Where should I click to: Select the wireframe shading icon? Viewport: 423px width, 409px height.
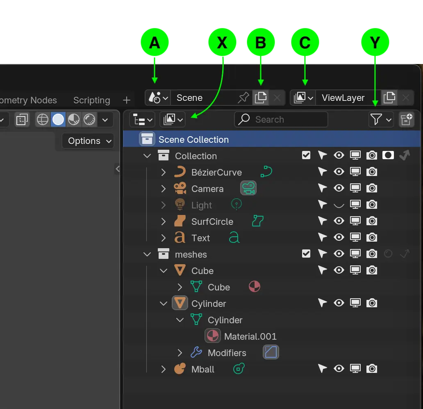point(43,120)
